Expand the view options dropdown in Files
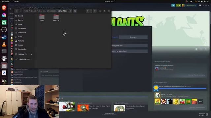The height and width of the screenshot is (118, 211). click(91, 11)
